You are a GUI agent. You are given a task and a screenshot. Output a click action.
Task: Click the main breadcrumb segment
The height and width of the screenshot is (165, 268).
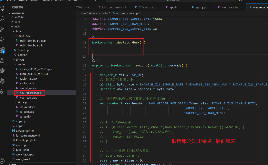pos(83,13)
